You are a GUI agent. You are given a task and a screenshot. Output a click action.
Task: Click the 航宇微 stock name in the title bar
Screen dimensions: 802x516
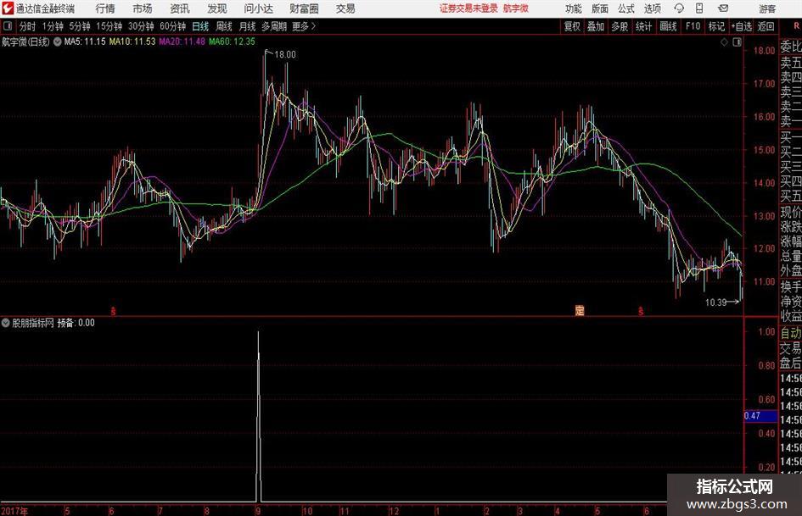point(516,8)
